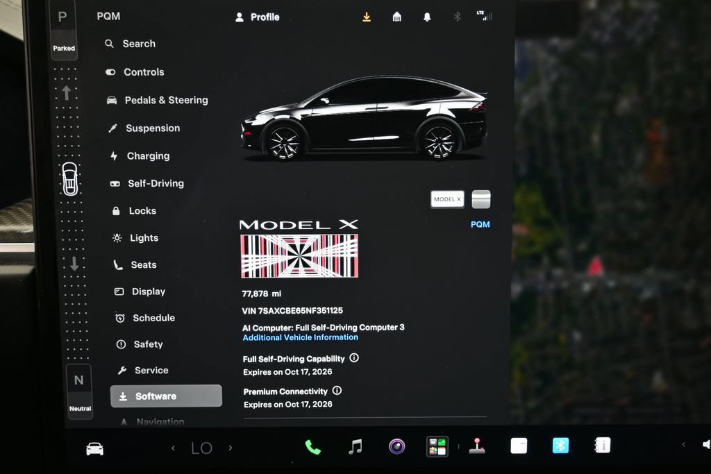711x474 pixels.
Task: Select Neutral on the gear strip
Action: [80, 391]
